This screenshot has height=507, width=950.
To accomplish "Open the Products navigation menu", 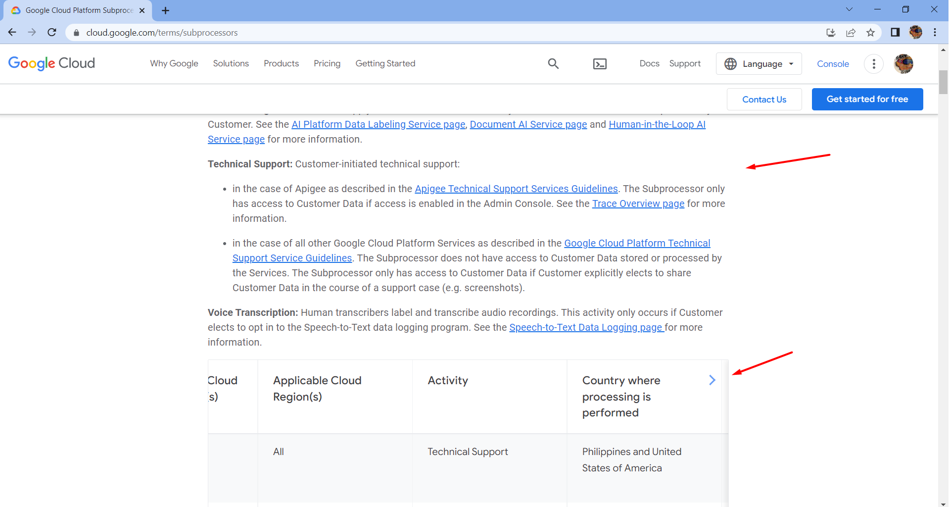I will click(x=281, y=64).
